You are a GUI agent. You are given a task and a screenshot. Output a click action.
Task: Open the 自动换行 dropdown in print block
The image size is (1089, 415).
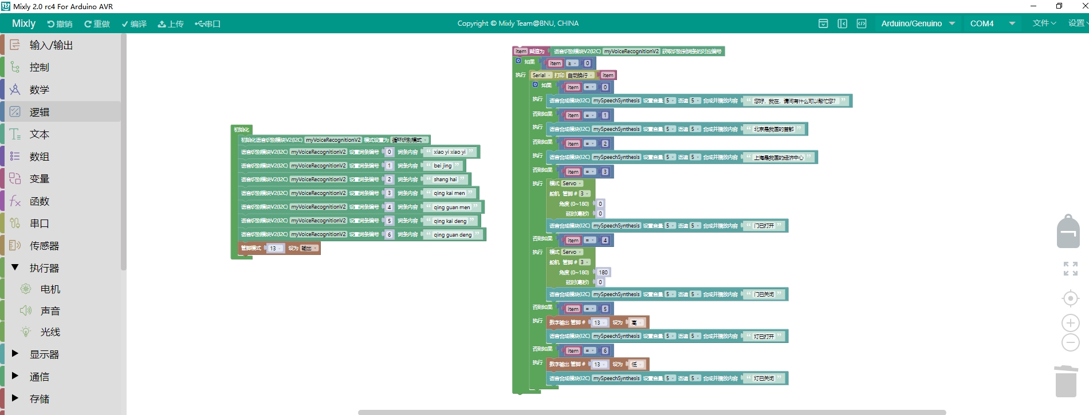(x=580, y=75)
